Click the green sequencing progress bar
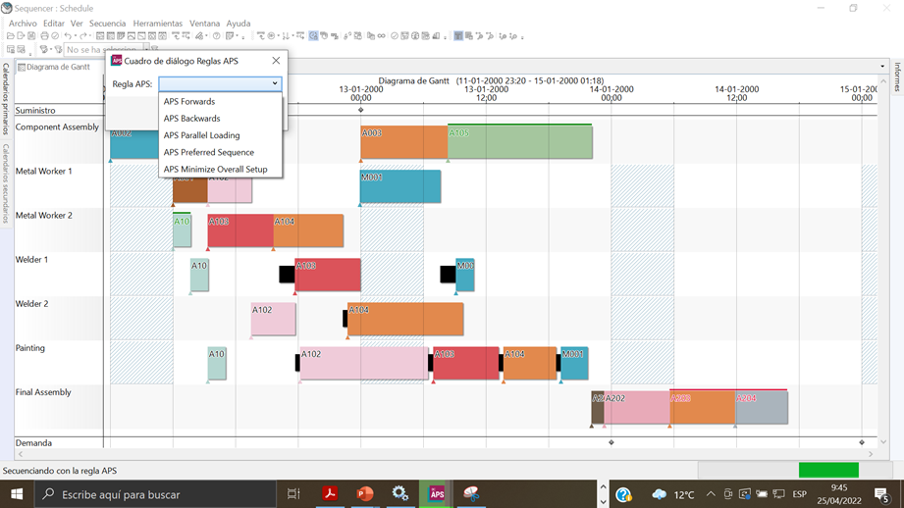This screenshot has width=904, height=508. coord(828,470)
